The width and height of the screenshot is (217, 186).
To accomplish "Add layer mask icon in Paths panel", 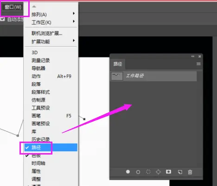I will [x=168, y=172].
